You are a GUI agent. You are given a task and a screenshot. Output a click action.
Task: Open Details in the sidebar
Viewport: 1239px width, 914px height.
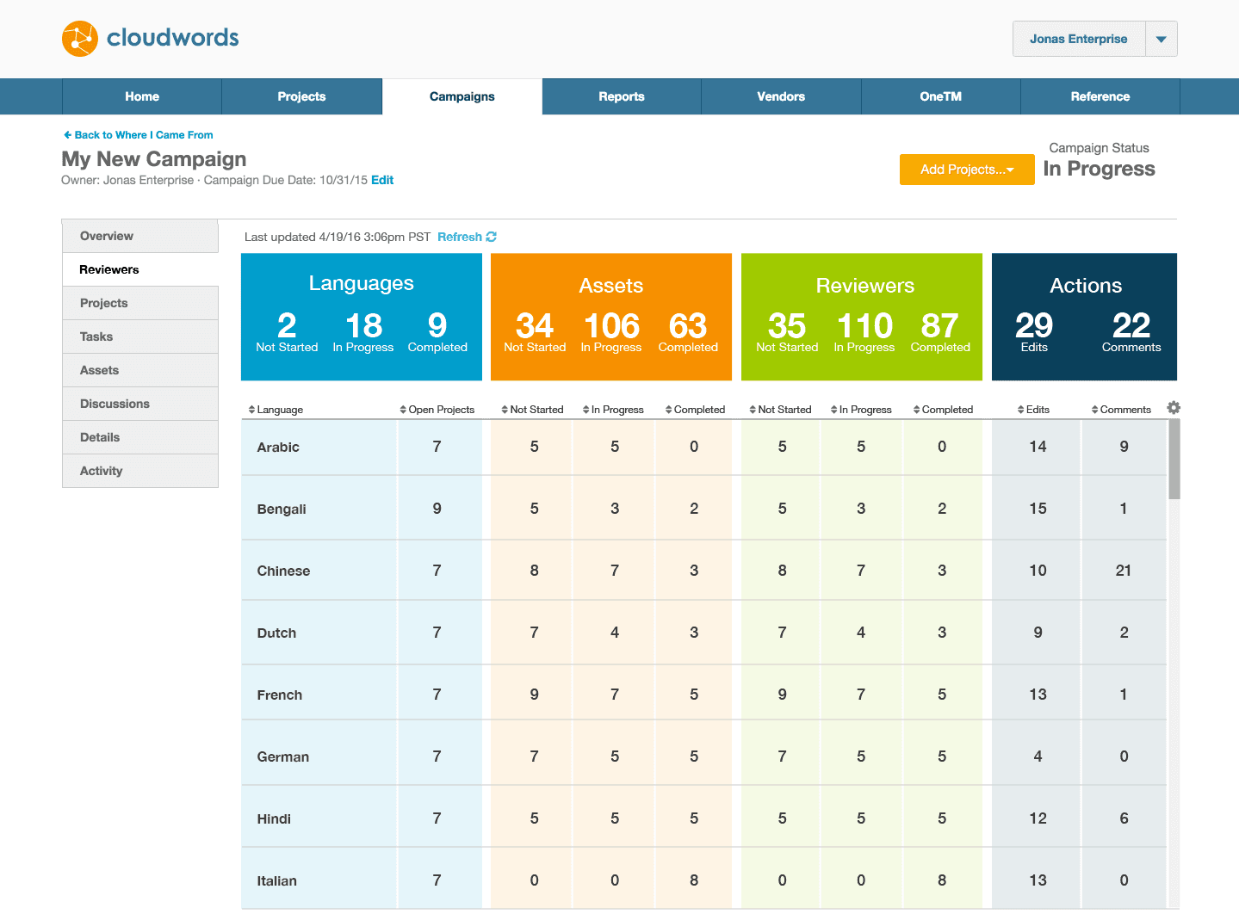click(x=140, y=437)
